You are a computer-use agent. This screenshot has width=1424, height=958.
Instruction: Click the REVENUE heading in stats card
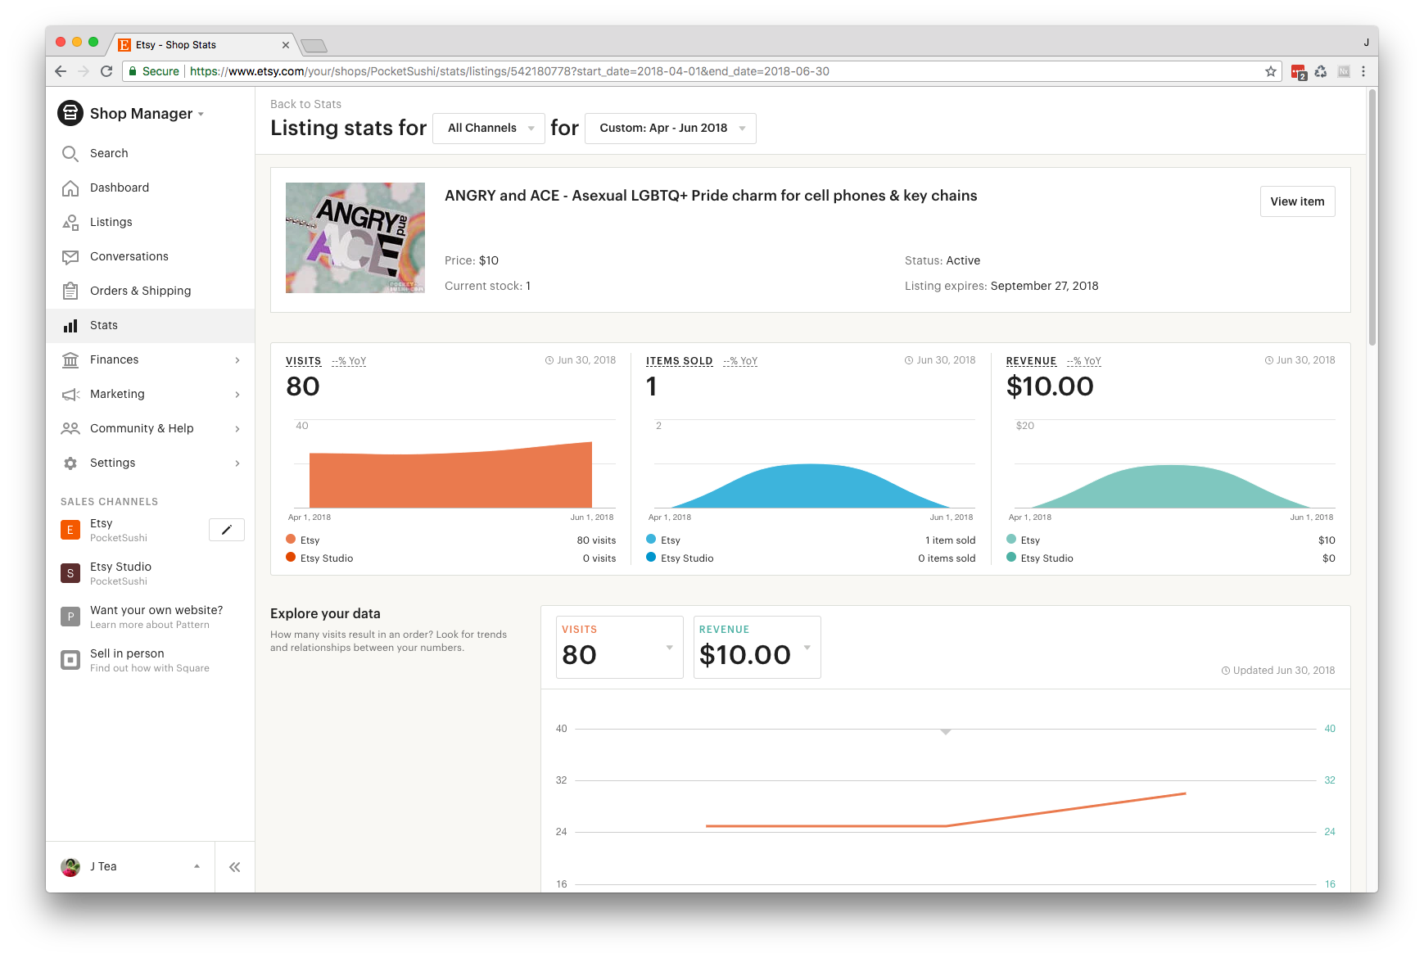tap(1032, 361)
